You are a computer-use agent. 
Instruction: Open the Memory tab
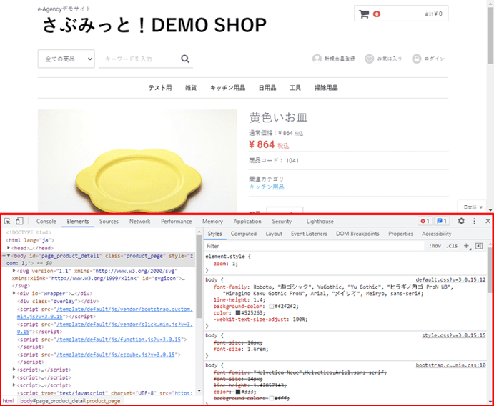click(212, 222)
